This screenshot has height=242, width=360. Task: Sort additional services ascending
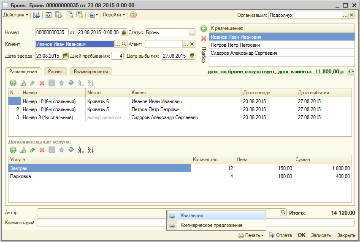(x=81, y=150)
